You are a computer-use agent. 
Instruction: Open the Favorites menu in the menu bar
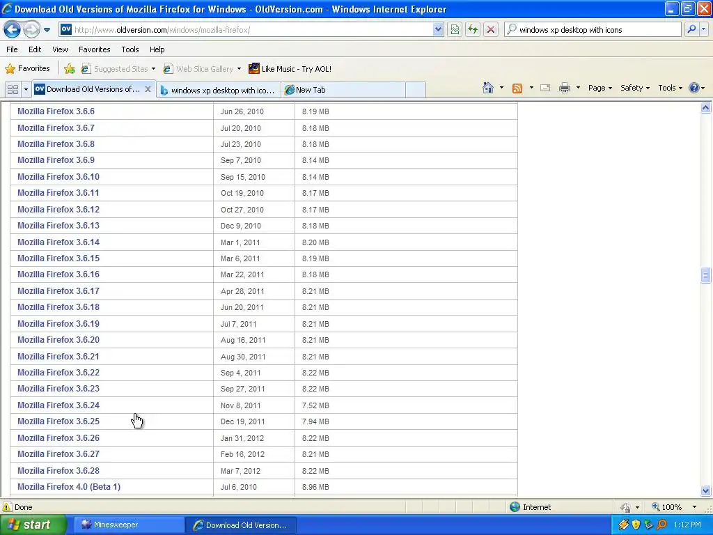(x=94, y=49)
